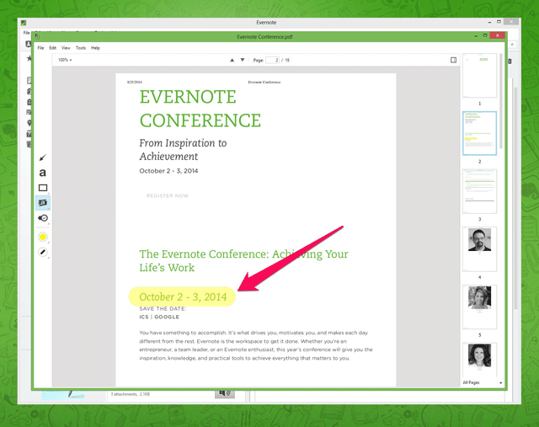The width and height of the screenshot is (539, 427).
Task: Select page 4 thumbnail with man's photo
Action: click(x=479, y=249)
